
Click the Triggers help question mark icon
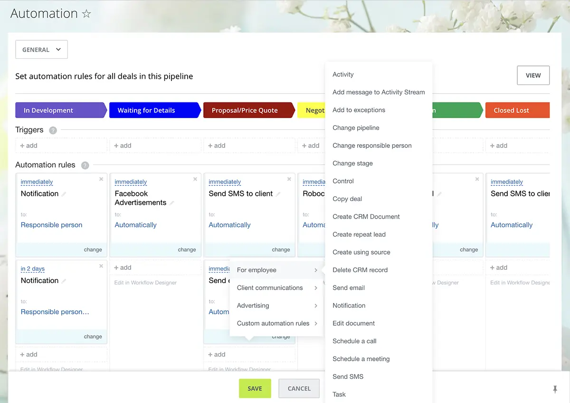(53, 130)
